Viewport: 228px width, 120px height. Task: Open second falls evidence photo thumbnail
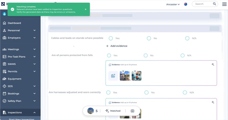click(x=136, y=76)
